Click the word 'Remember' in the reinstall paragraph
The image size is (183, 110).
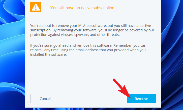(123, 45)
